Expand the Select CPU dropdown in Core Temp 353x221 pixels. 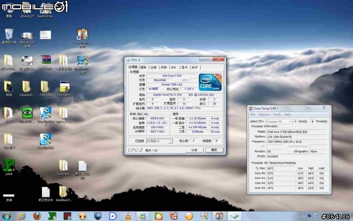click(279, 121)
